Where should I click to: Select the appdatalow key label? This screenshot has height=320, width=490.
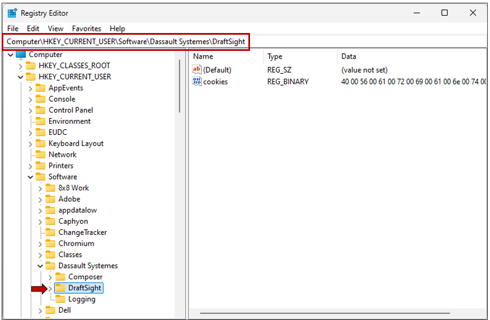pyautogui.click(x=78, y=210)
